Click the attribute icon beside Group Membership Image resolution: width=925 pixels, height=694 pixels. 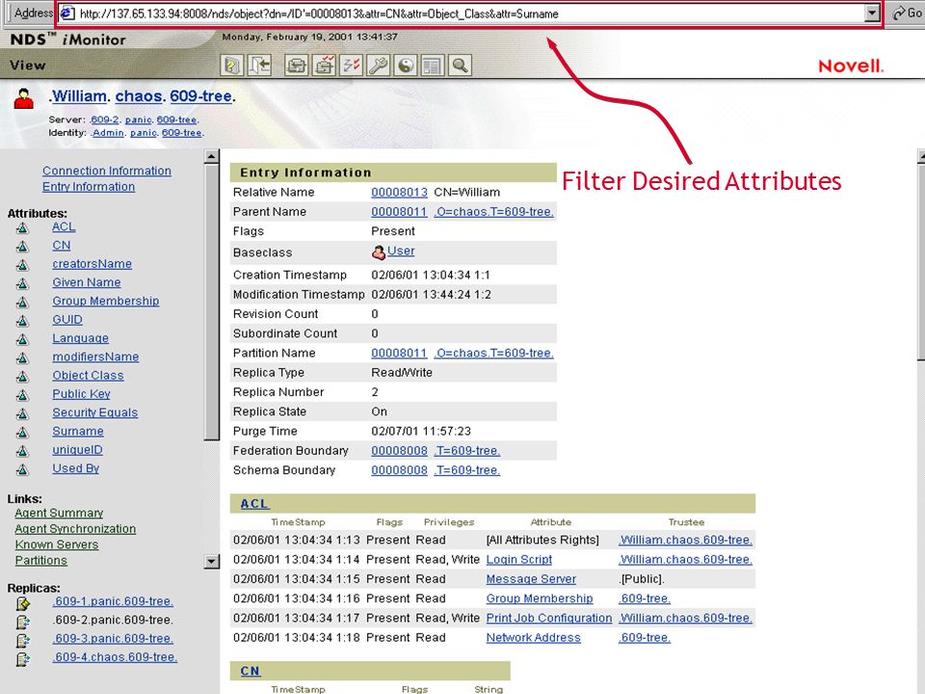tap(22, 302)
